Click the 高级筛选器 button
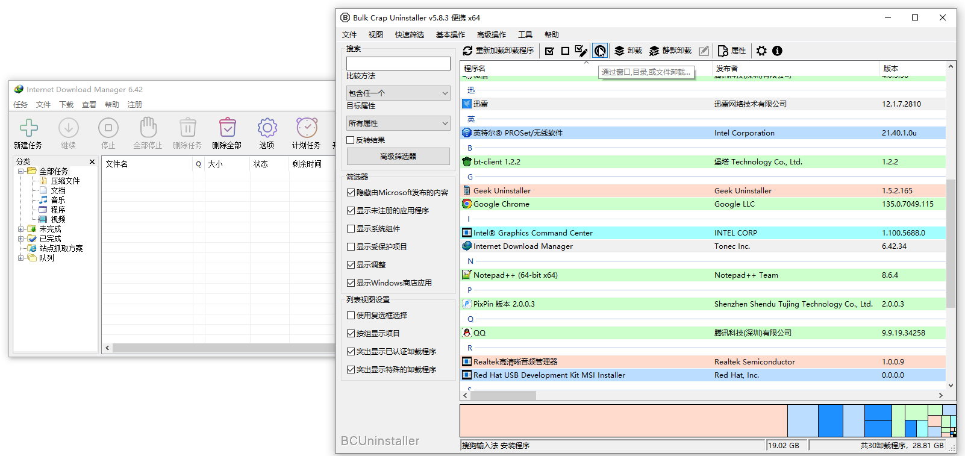Image resolution: width=965 pixels, height=456 pixels. 398,156
